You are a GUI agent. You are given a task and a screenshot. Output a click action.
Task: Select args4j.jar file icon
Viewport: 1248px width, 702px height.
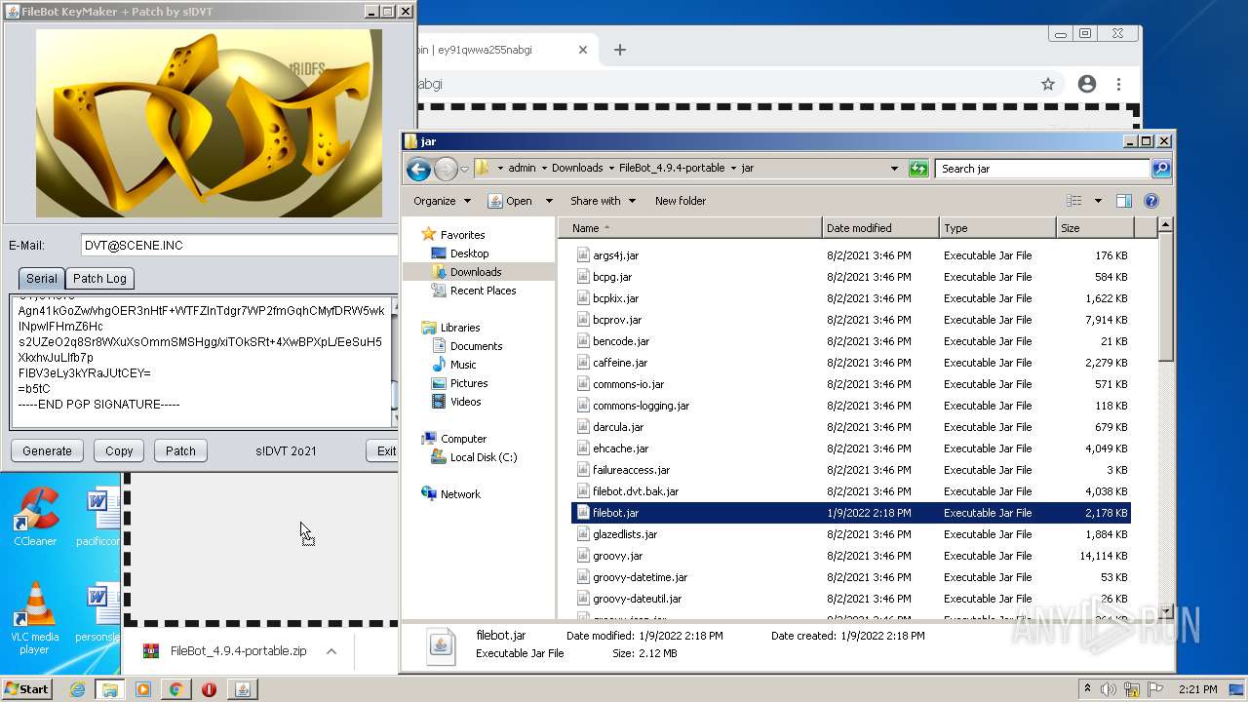(x=583, y=255)
